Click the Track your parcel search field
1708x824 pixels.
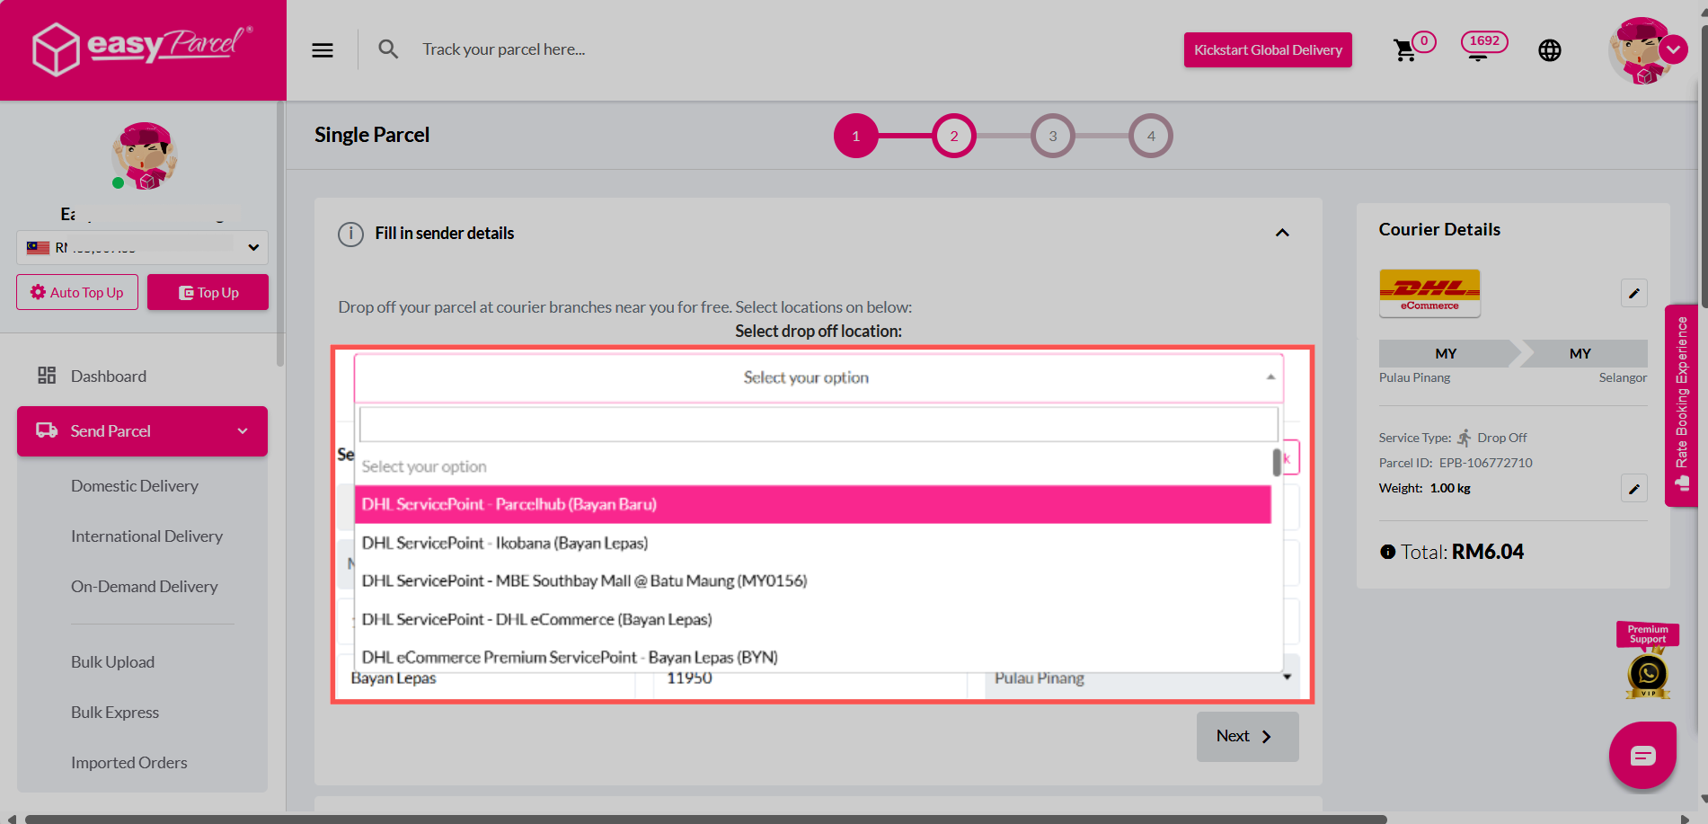coord(504,49)
